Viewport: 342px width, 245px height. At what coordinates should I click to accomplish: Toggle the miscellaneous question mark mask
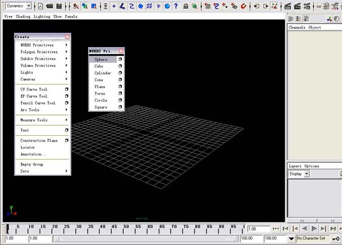click(176, 6)
